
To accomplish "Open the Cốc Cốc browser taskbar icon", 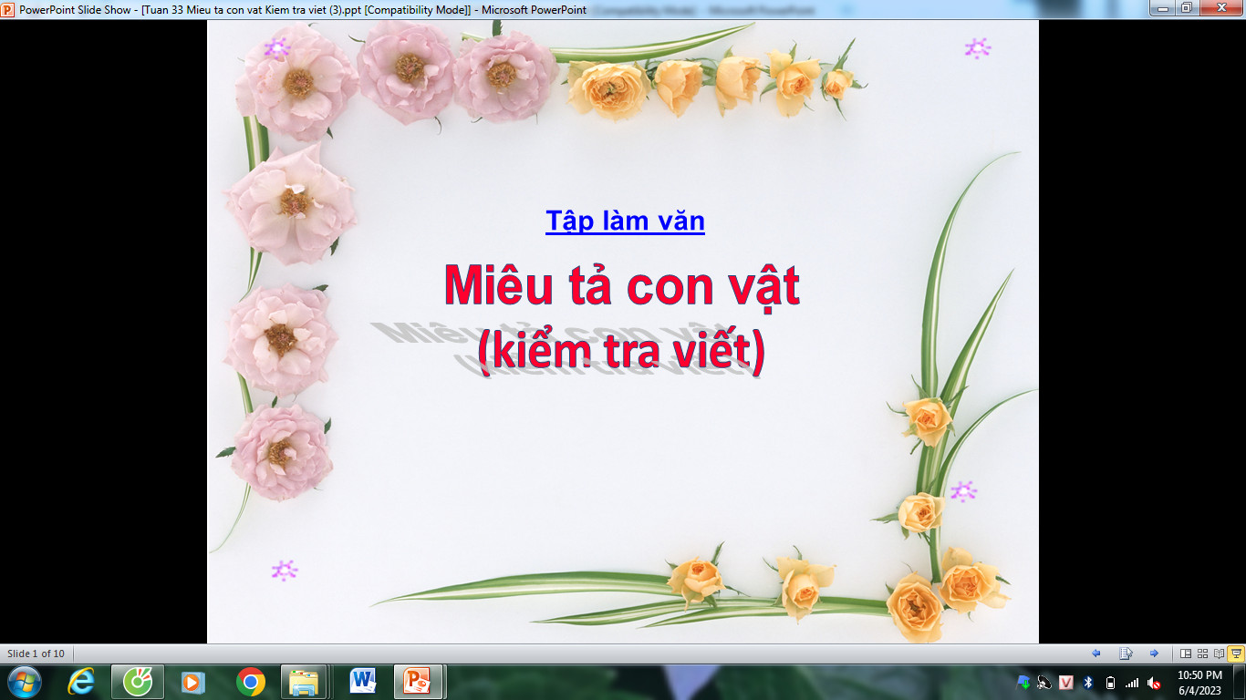I will point(138,682).
